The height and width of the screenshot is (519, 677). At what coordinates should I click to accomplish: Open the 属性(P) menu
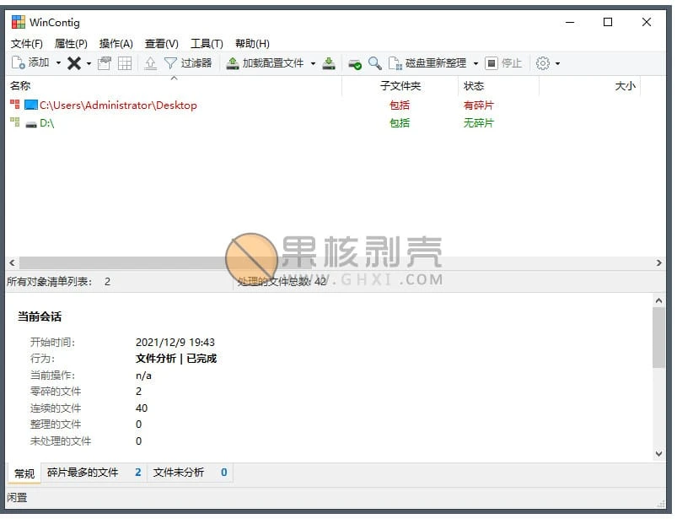71,44
